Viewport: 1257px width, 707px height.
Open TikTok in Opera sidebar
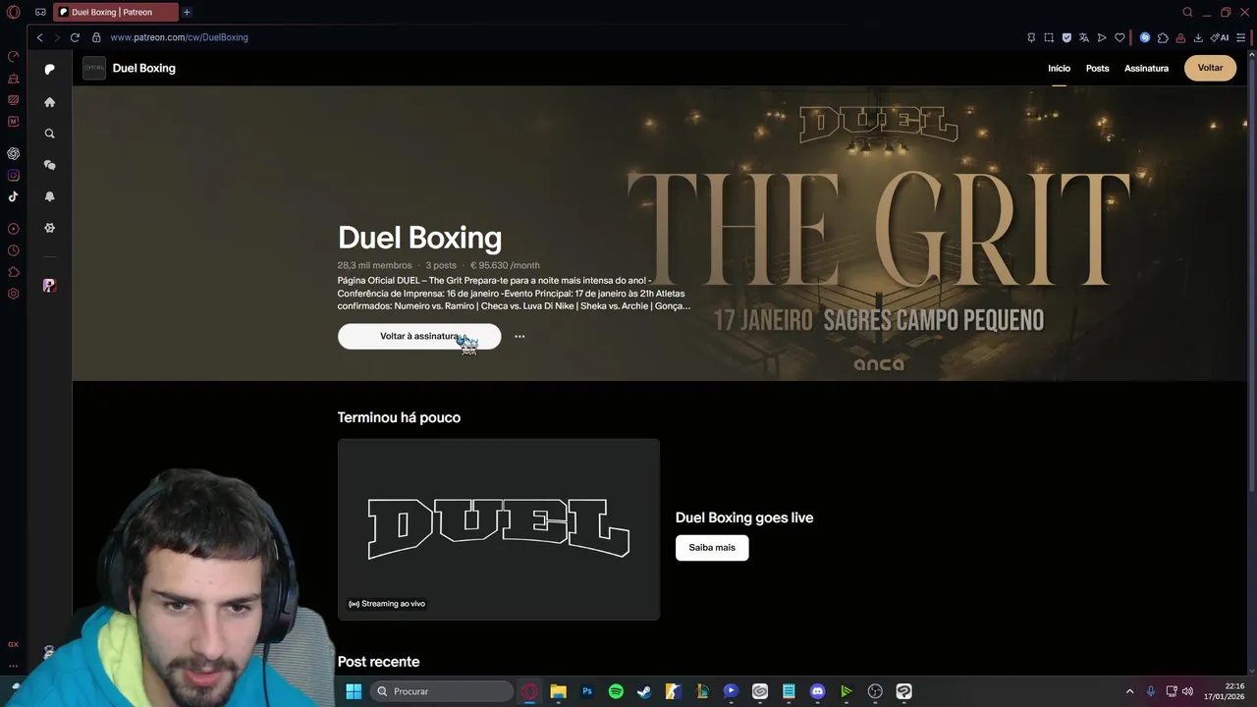tap(13, 196)
